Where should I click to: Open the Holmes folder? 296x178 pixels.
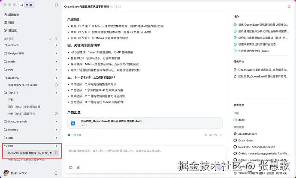(11, 130)
